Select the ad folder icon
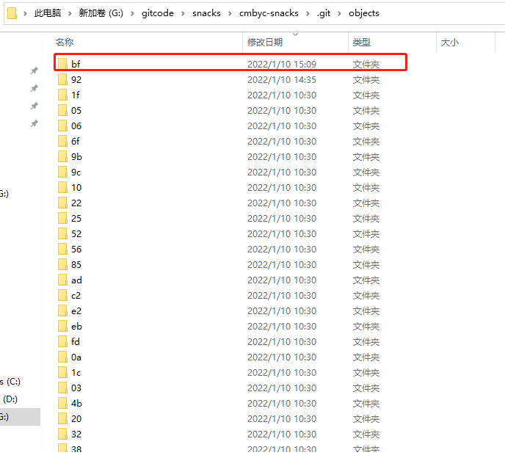The height and width of the screenshot is (458, 505). pos(62,280)
